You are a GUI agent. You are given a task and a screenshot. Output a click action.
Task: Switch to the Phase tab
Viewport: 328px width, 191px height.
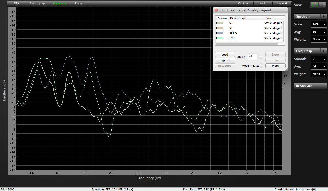coord(78,4)
